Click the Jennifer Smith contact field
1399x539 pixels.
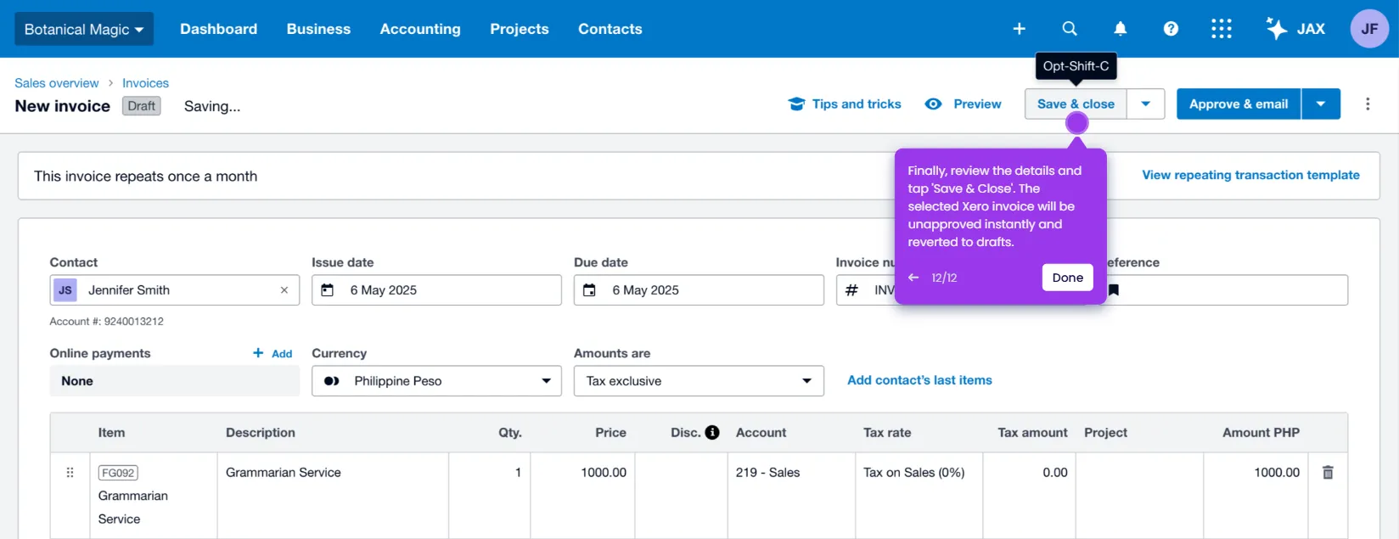coord(175,290)
